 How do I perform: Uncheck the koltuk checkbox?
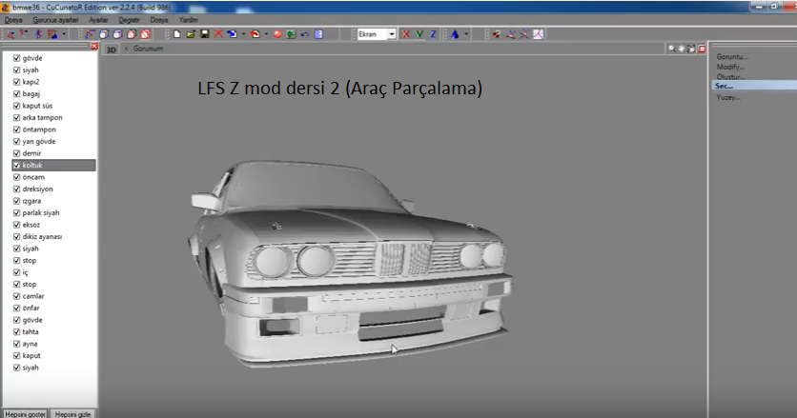tap(17, 165)
